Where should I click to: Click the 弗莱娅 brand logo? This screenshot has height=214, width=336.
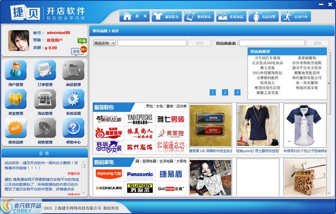171,133
